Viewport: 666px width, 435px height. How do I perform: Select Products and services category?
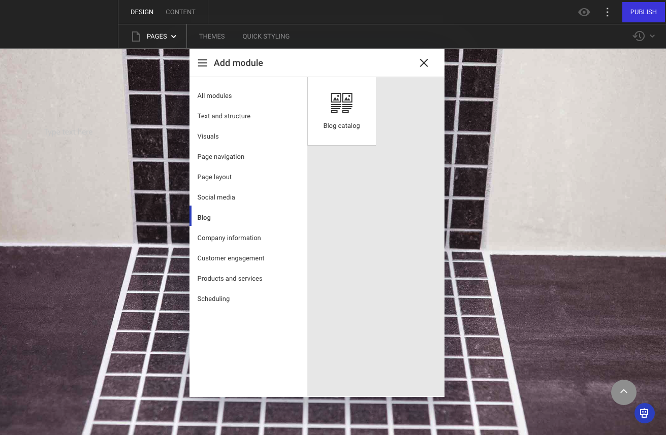(248, 279)
